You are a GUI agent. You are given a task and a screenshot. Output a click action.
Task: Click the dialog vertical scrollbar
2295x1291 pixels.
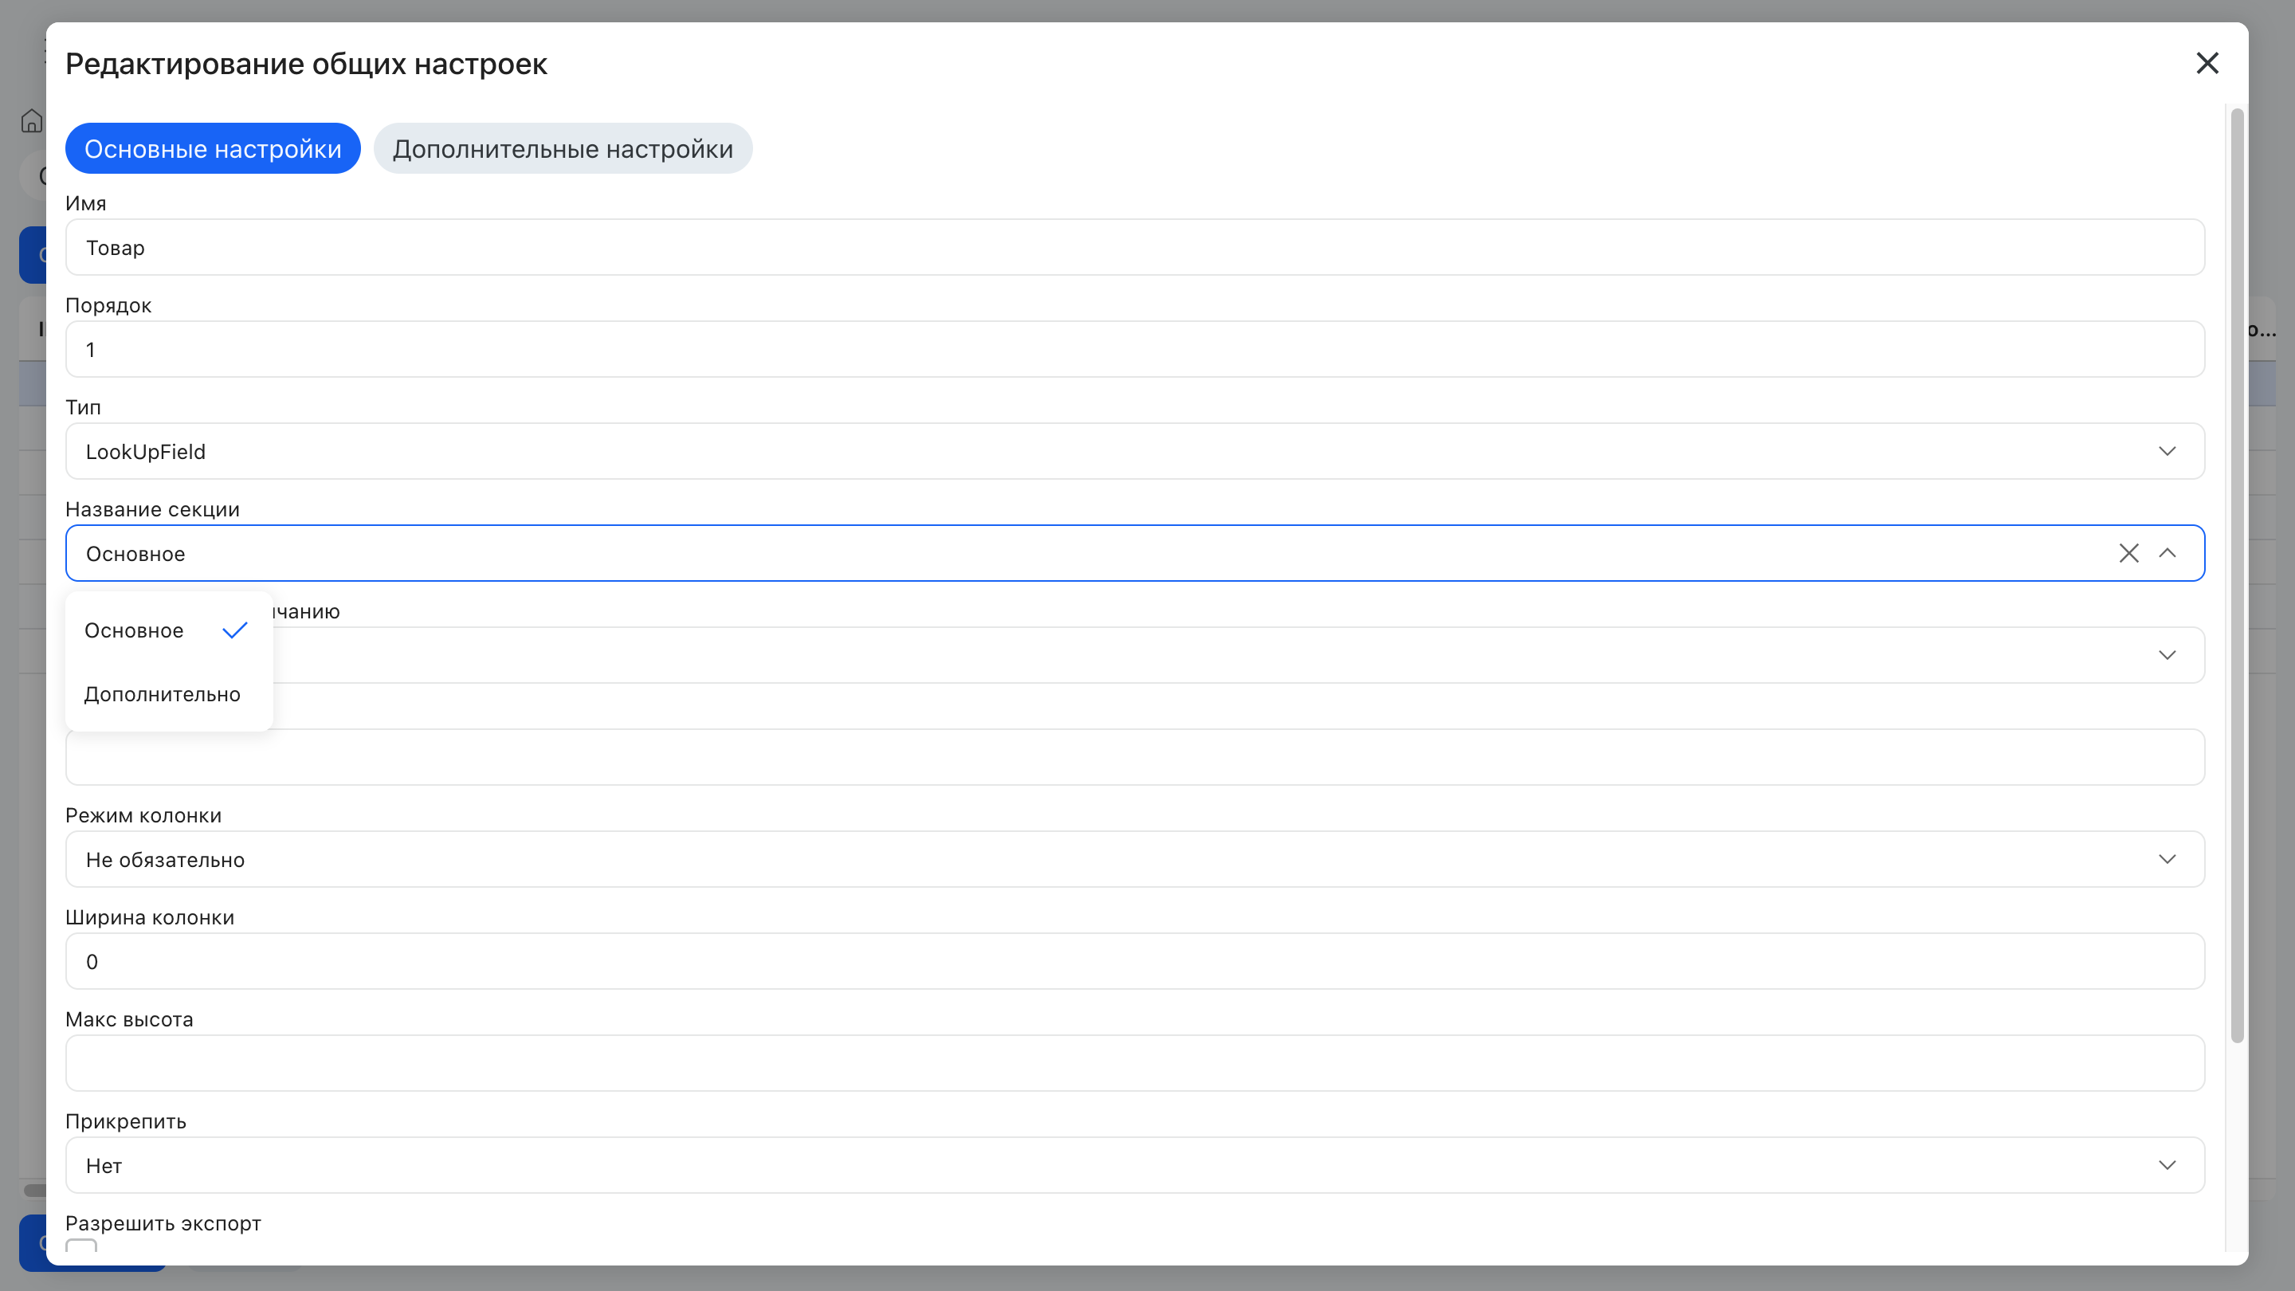click(x=2236, y=575)
